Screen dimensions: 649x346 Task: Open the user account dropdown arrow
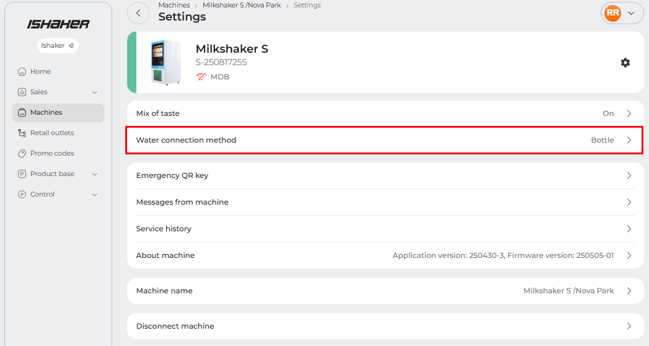click(x=632, y=13)
